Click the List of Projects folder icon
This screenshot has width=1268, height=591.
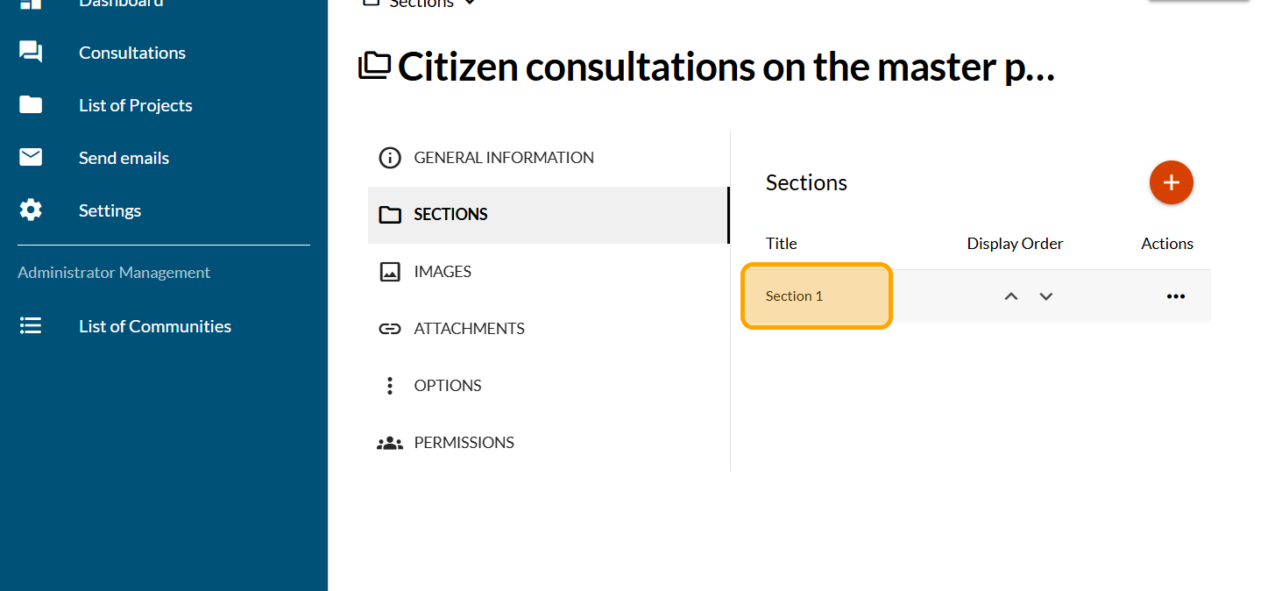(31, 105)
